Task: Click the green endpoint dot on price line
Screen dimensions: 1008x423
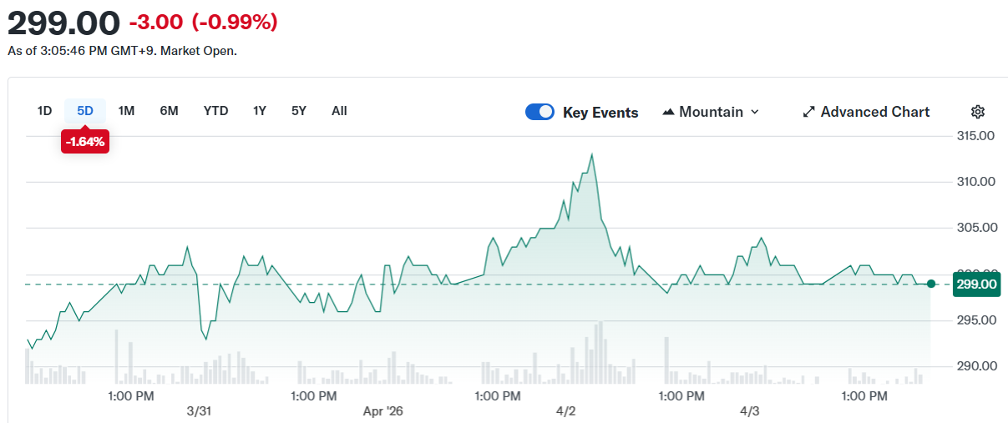Action: tap(931, 284)
